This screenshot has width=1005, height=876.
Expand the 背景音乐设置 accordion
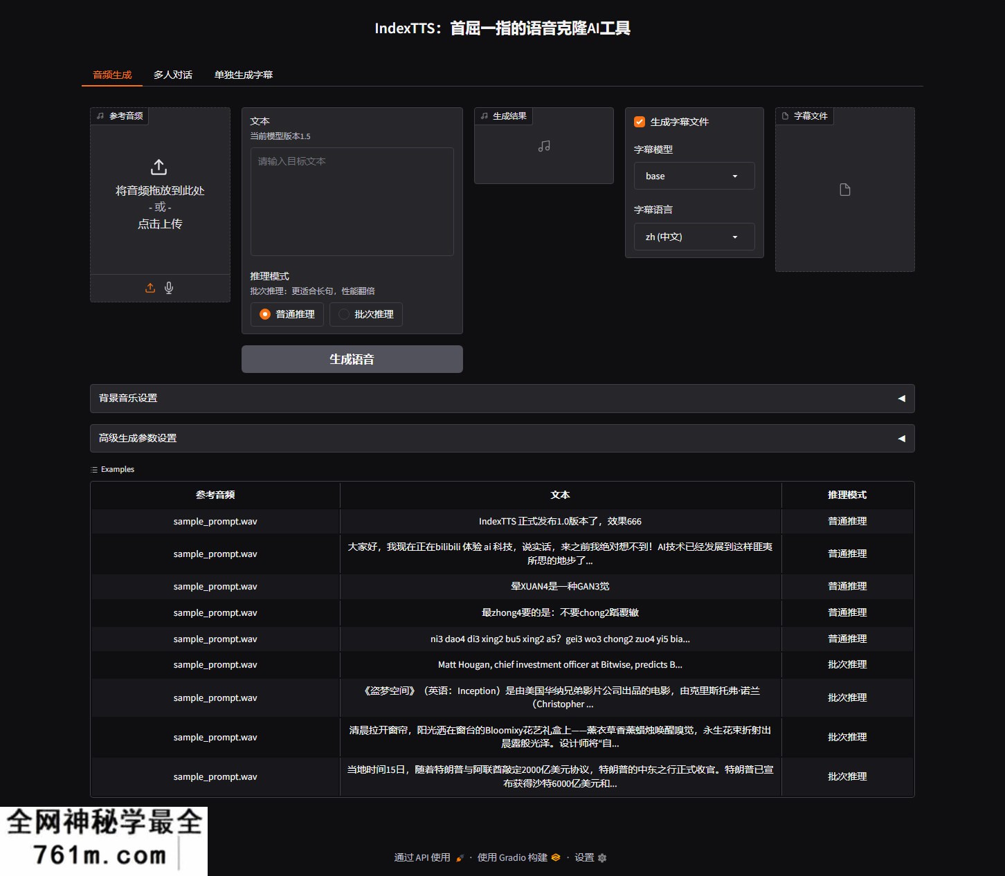coord(502,399)
